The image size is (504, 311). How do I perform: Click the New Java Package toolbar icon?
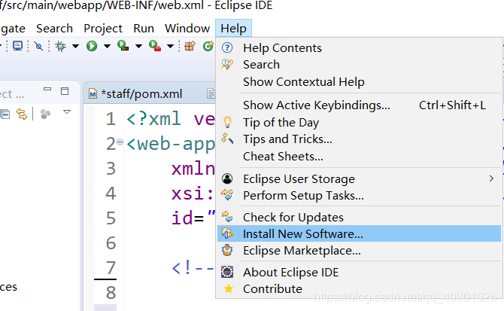click(x=190, y=46)
